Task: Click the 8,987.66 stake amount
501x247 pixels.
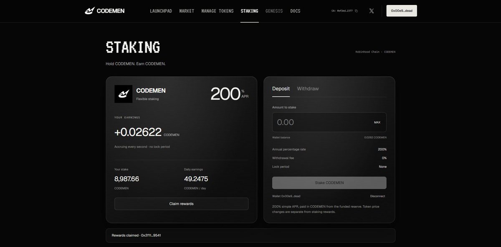Action: point(127,179)
